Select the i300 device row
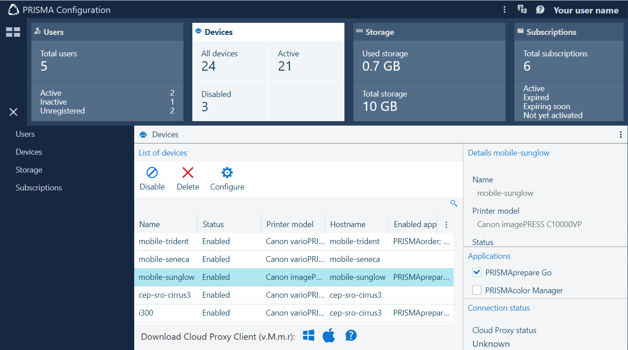Viewport: 628px width, 350px height. [x=294, y=313]
